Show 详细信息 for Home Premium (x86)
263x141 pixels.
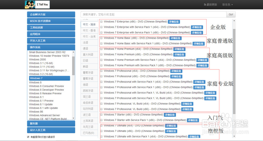[179, 55]
